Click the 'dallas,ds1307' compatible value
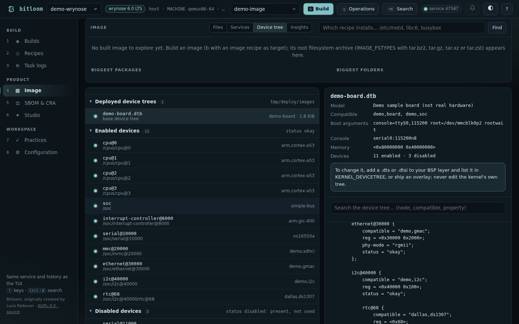The image size is (519, 324). click(300, 297)
